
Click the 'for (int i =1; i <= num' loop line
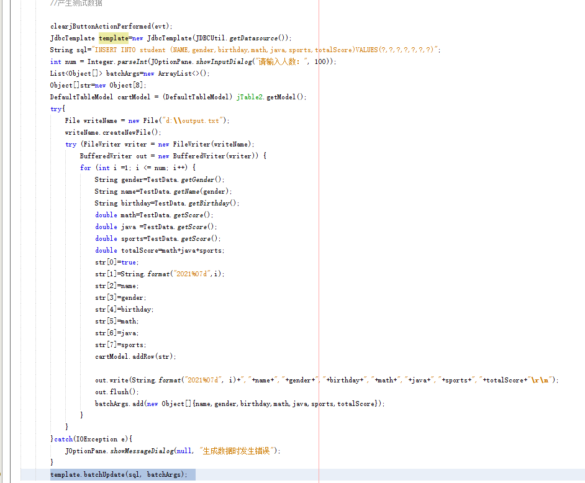click(138, 168)
